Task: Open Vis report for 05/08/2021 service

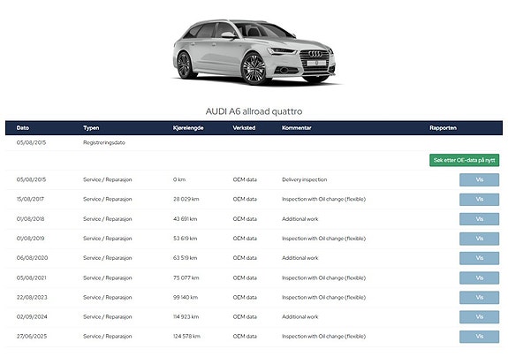Action: [x=479, y=278]
